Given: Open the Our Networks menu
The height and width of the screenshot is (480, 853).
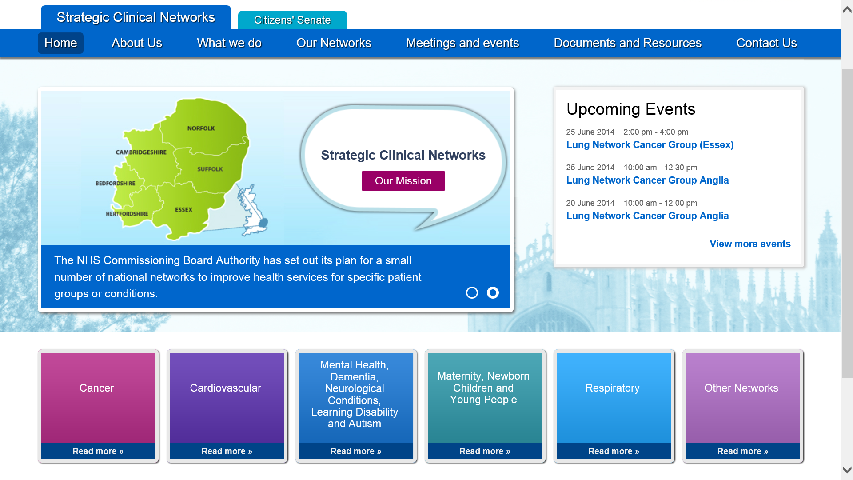Looking at the screenshot, I should pos(334,43).
